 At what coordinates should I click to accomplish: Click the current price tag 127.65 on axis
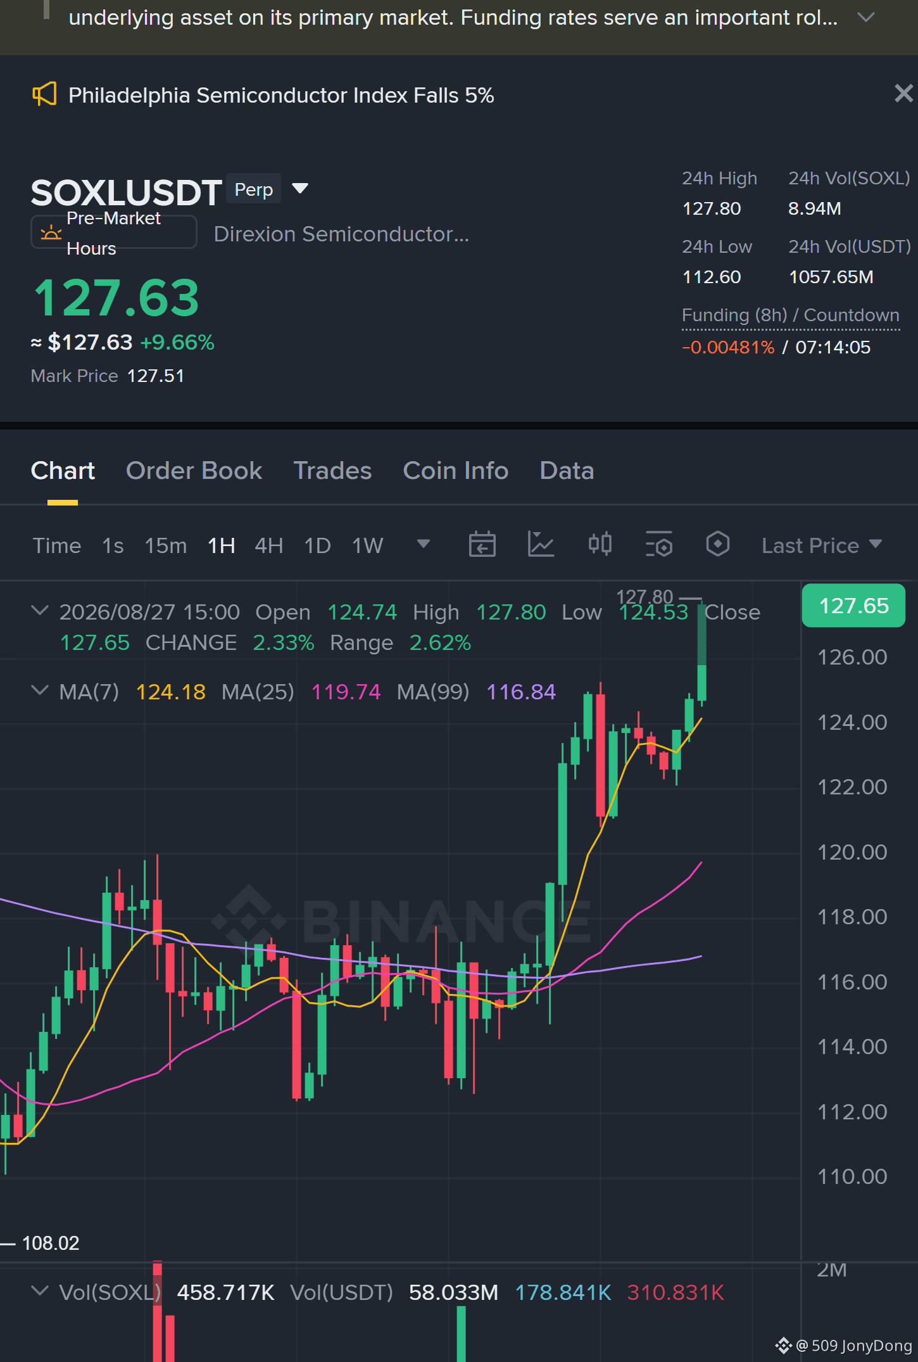click(853, 606)
